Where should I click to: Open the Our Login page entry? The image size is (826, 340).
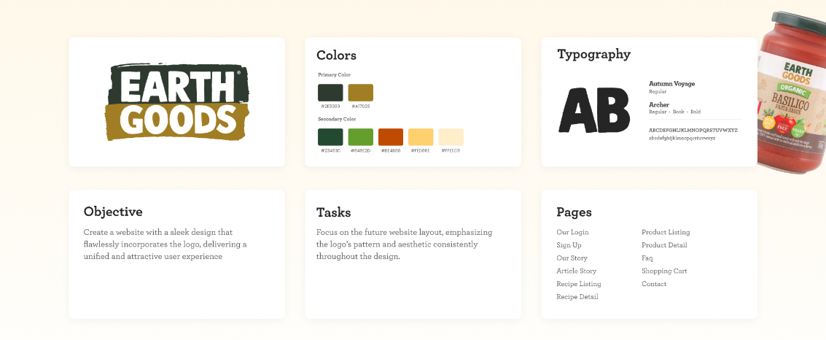coord(572,233)
